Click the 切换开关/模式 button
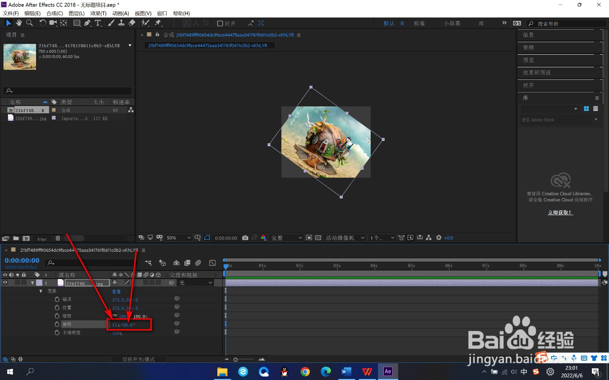The width and height of the screenshot is (609, 380). click(139, 359)
